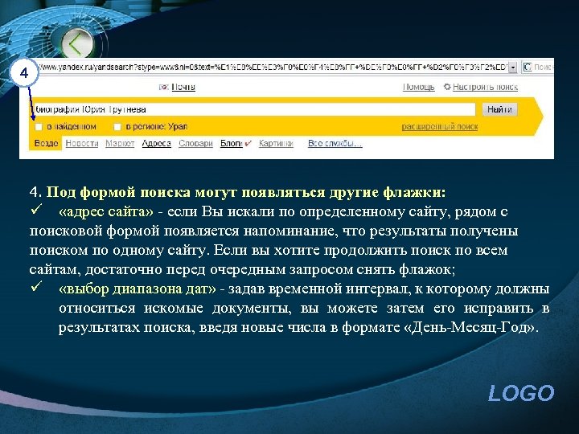Select the Везде tab
The height and width of the screenshot is (434, 579).
tap(46, 143)
